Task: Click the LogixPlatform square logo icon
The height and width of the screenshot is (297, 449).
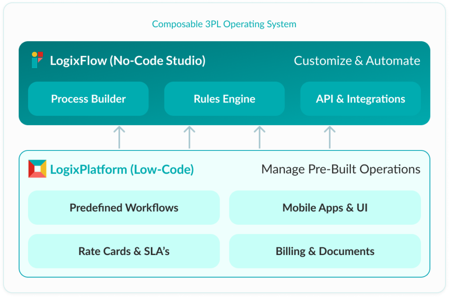Action: [37, 169]
